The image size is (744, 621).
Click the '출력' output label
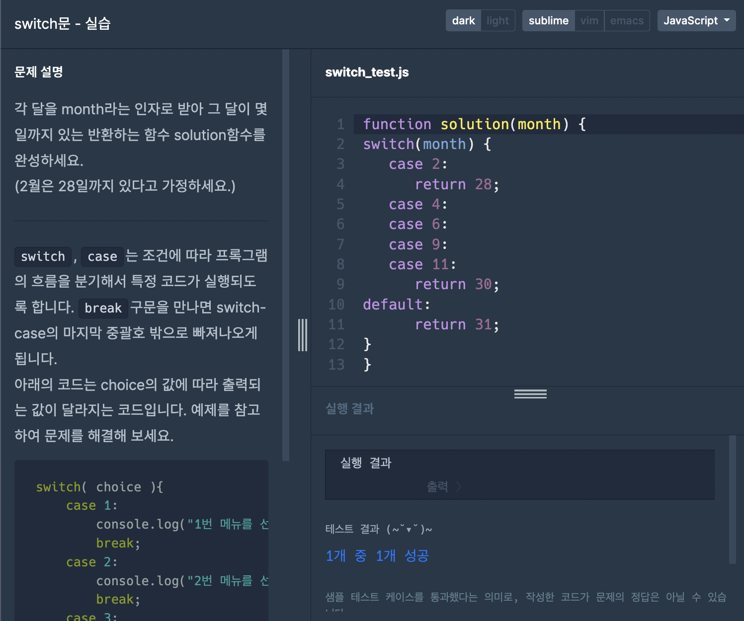tap(437, 487)
